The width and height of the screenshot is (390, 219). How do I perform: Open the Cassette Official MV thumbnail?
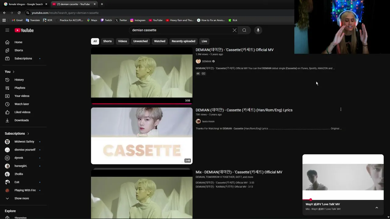coord(142,76)
